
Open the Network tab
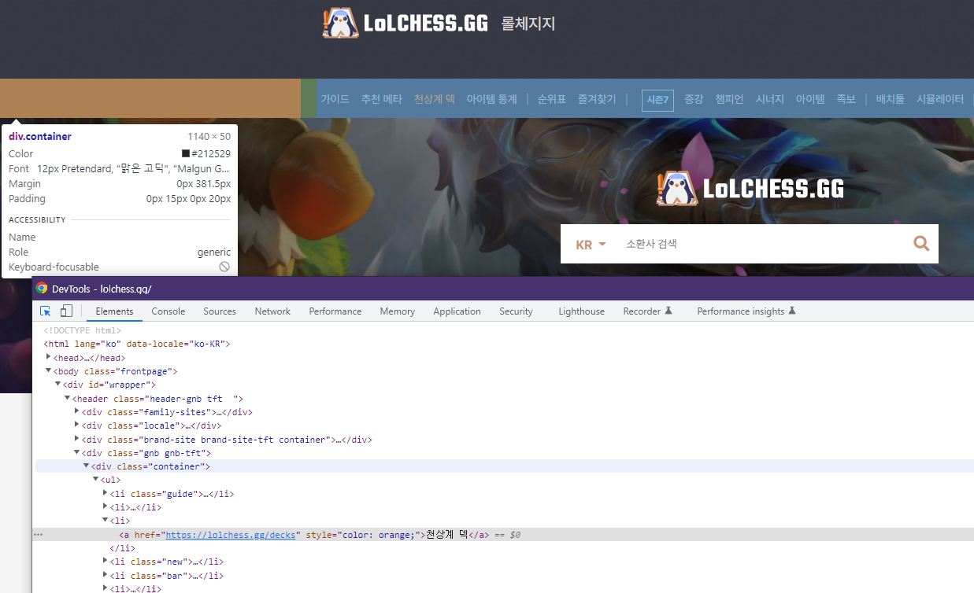tap(272, 311)
